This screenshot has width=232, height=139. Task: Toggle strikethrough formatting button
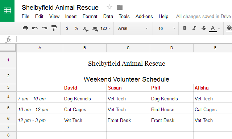(204, 28)
